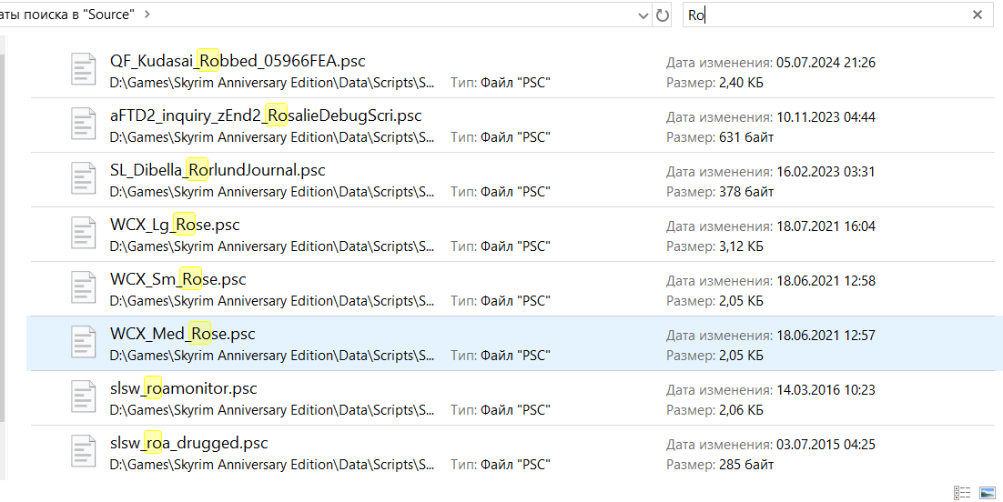The image size is (1003, 502).
Task: Click file icon of aFTD2_inquiry_zEnd2_RosalieDebugScri.psc
Action: tap(83, 124)
